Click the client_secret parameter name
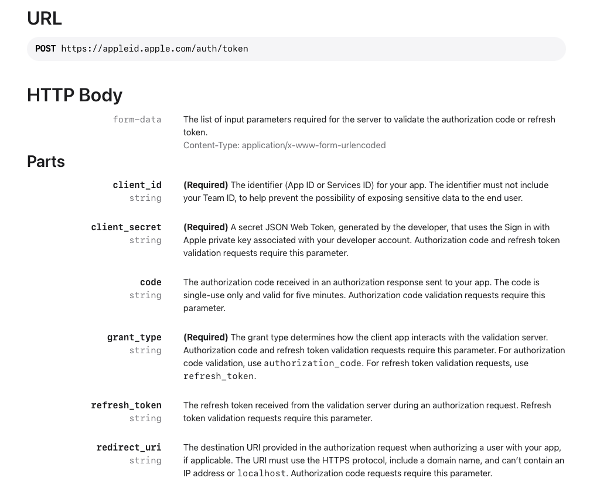The height and width of the screenshot is (488, 607). point(126,227)
